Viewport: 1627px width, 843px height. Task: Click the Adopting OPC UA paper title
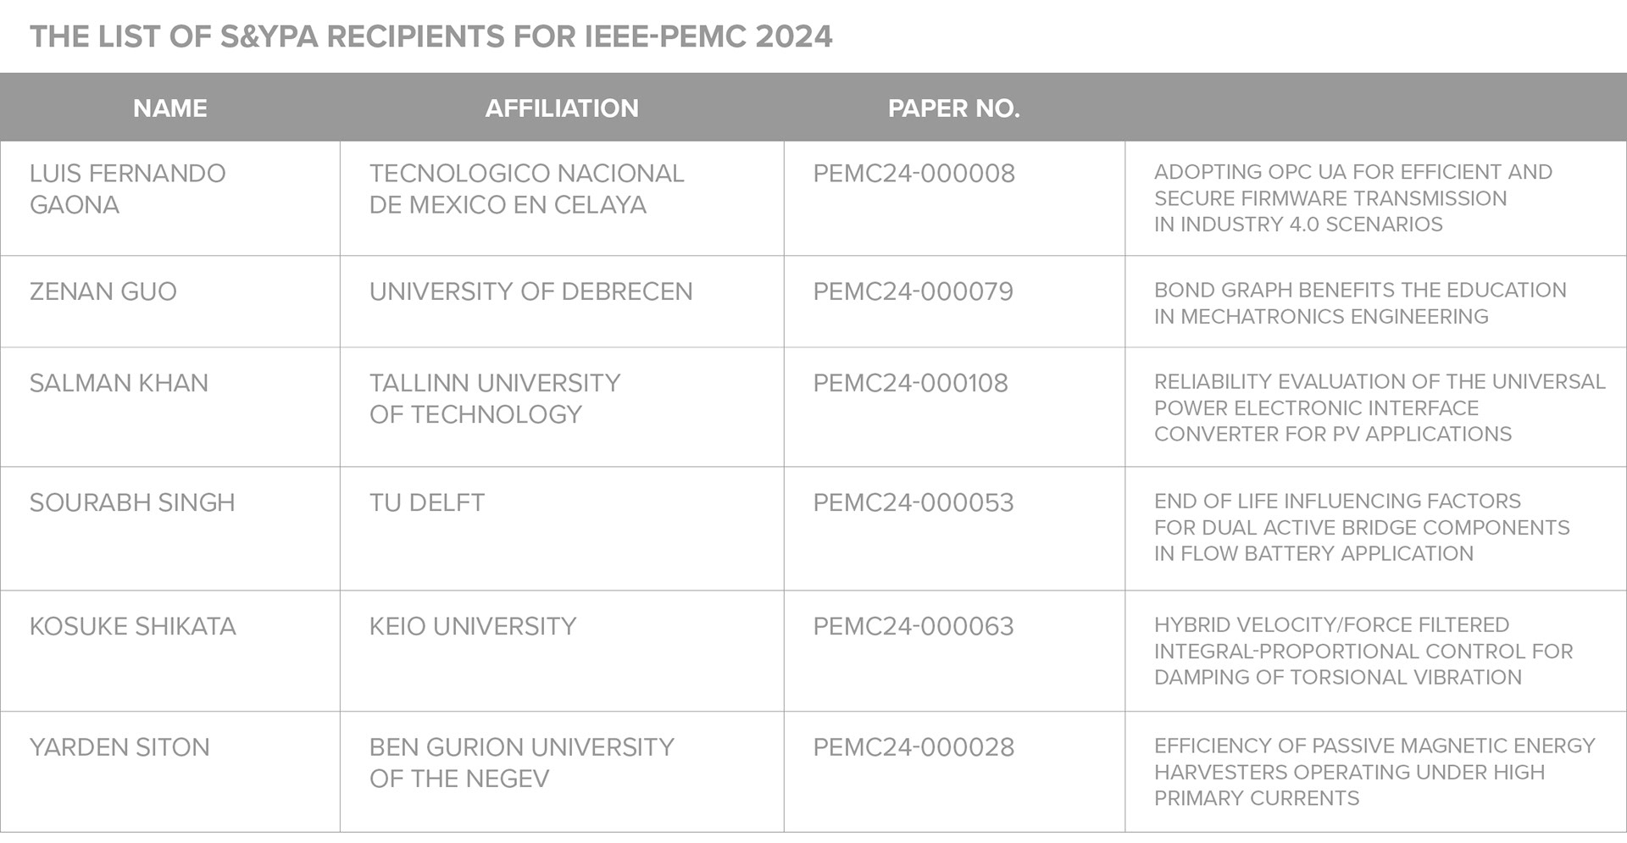(x=1352, y=197)
